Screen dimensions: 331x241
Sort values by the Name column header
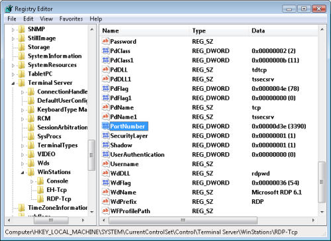click(x=145, y=30)
